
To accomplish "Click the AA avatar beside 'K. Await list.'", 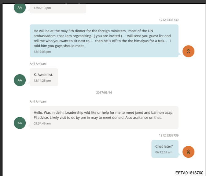I will [20, 80].
